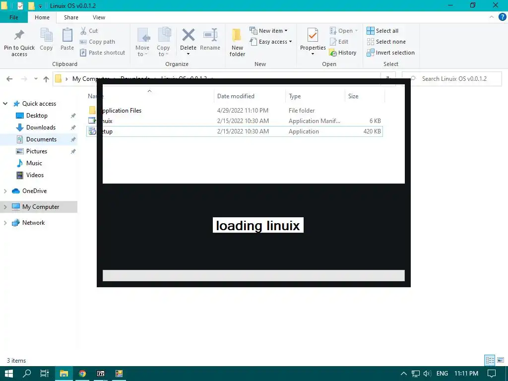The width and height of the screenshot is (508, 381).
Task: Expand Network tree node
Action: click(5, 223)
